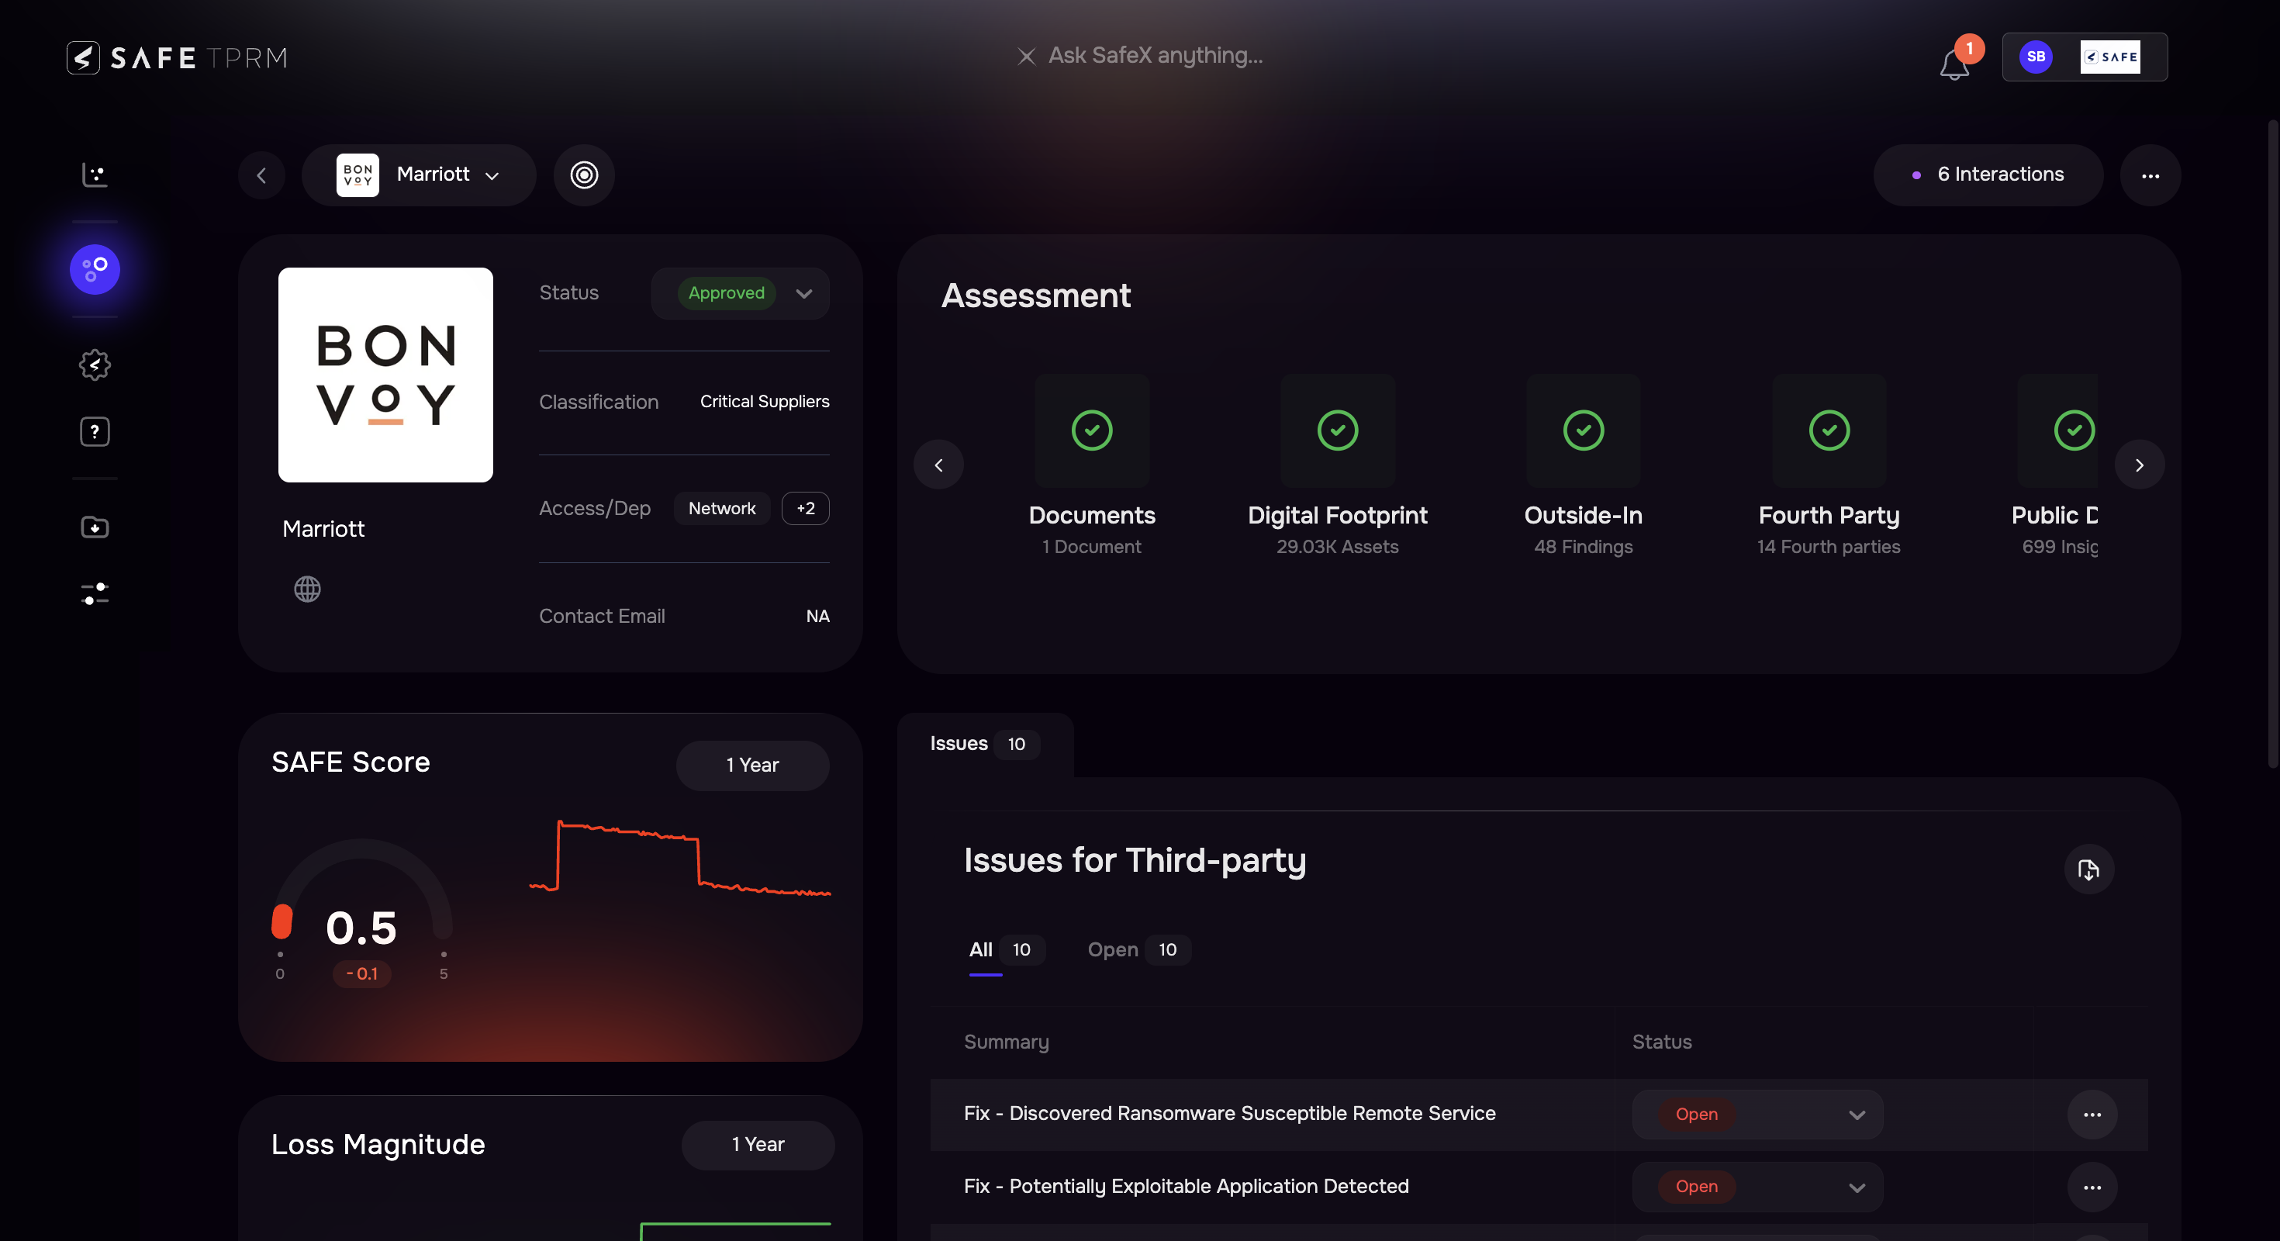Open status dropdown for Ransomware issue
This screenshot has width=2280, height=1241.
pos(1757,1115)
